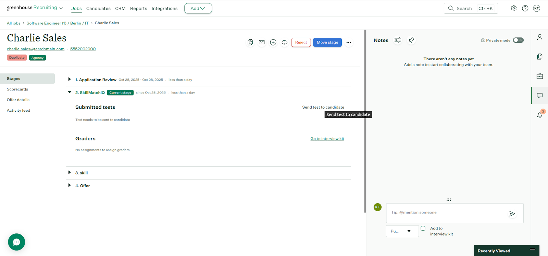Viewport: 548px width, 256px height.
Task: Collapse the SkillMatchIQ stage
Action: pos(70,92)
